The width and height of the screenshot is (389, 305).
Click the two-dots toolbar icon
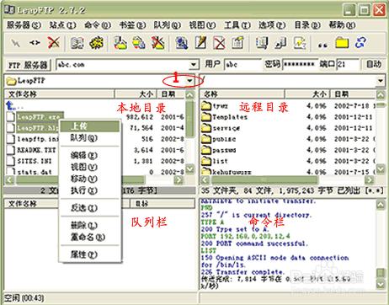(x=322, y=45)
